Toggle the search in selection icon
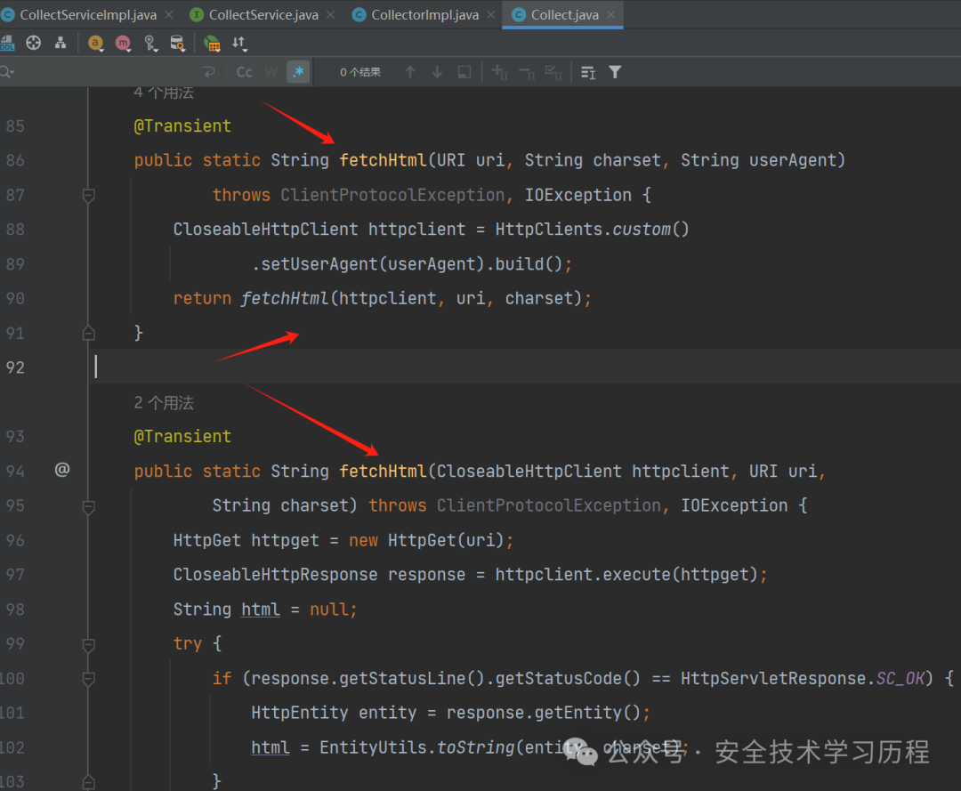The width and height of the screenshot is (961, 791). 464,72
